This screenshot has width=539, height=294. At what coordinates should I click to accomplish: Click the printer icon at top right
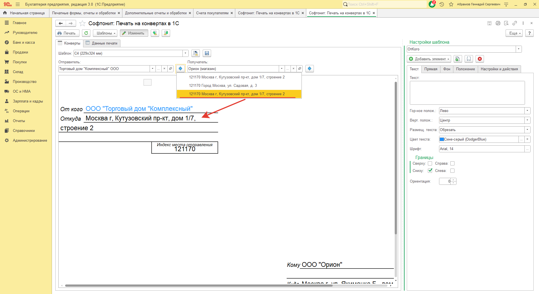click(498, 23)
